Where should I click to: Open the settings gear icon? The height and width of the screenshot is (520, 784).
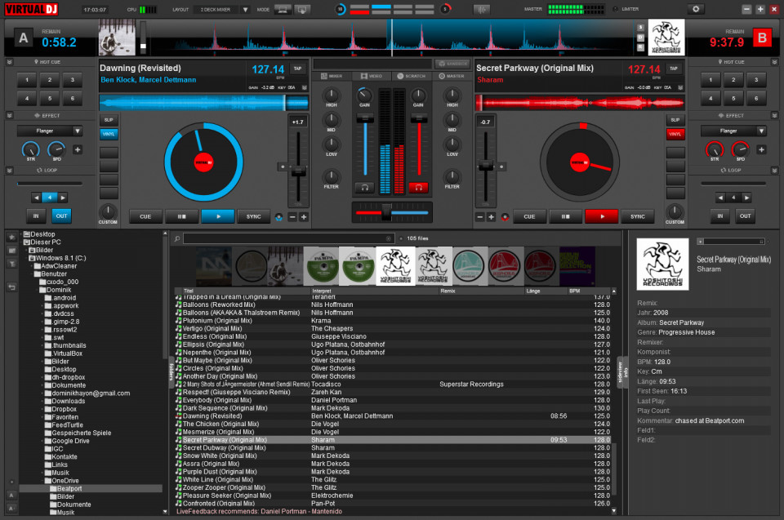tap(696, 9)
